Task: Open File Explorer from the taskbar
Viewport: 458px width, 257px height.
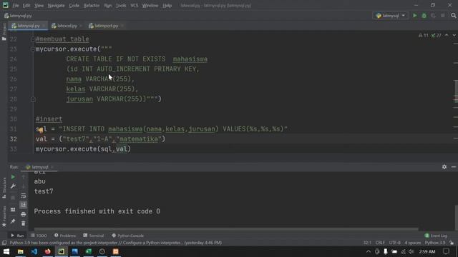Action: point(21,251)
